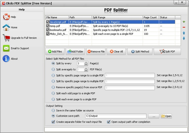189x133 pixels.
Task: Select the Split averagely to radio button
Action: tap(53, 69)
